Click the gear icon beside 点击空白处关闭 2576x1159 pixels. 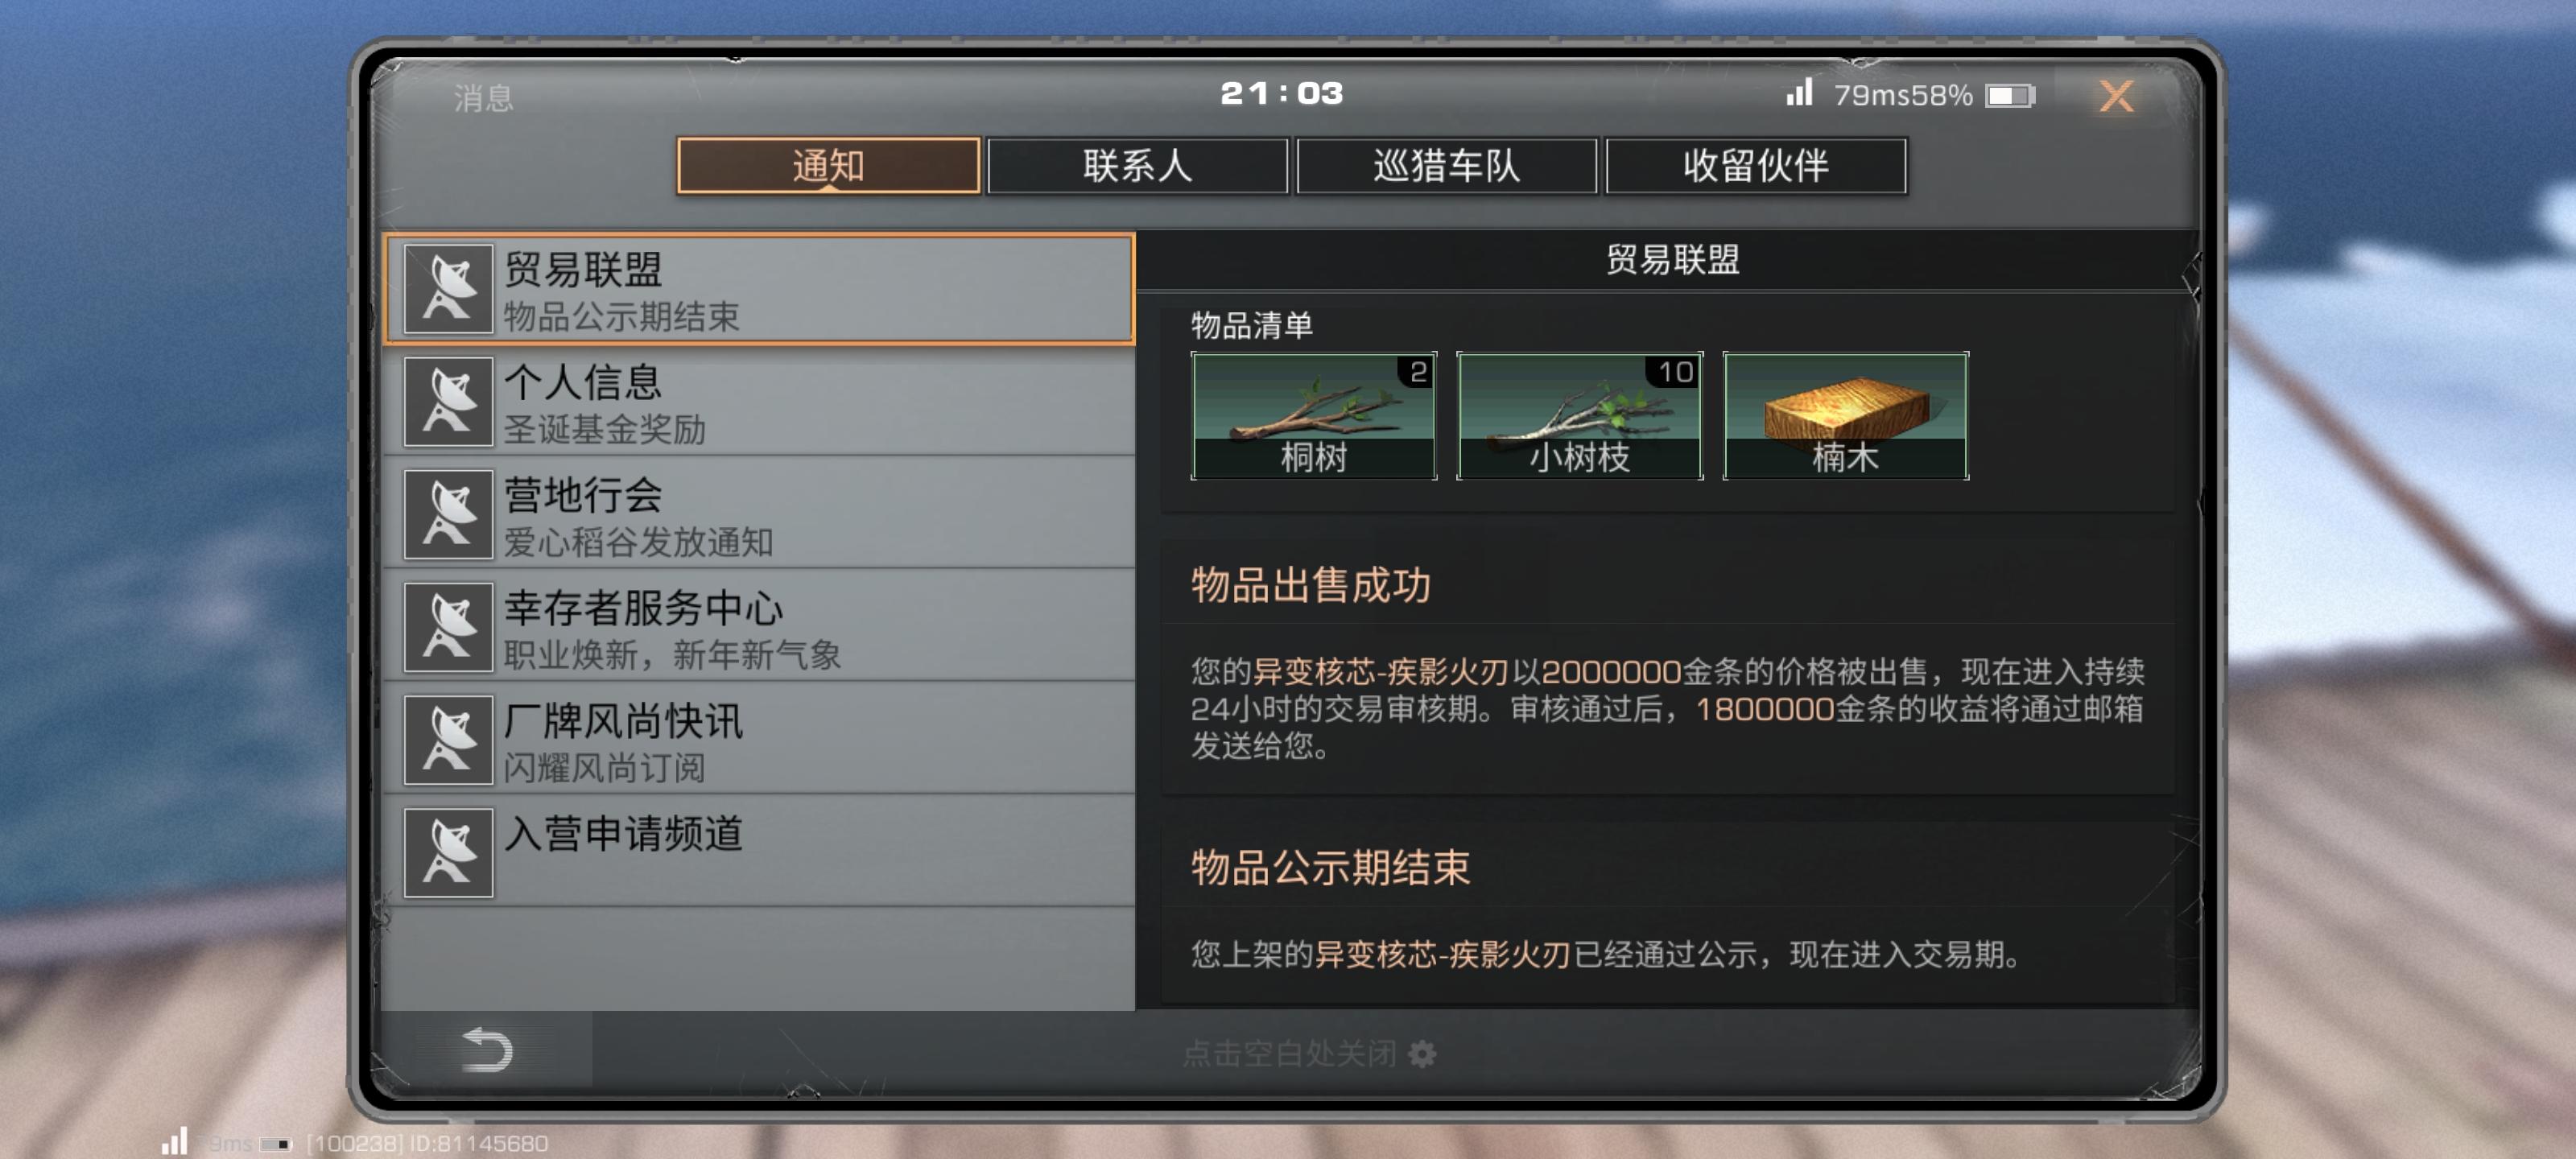[1422, 1053]
